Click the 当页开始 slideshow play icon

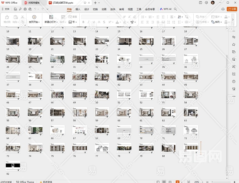[34, 17]
